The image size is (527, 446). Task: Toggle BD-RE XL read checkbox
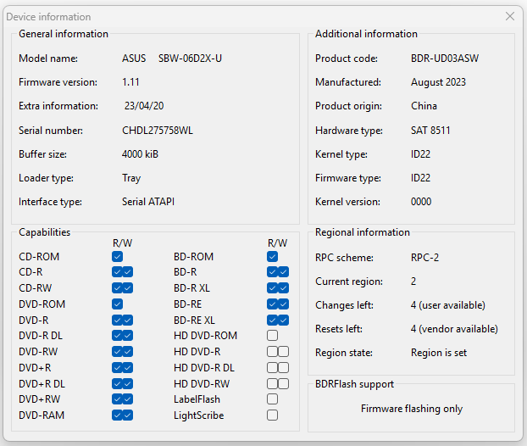click(272, 320)
